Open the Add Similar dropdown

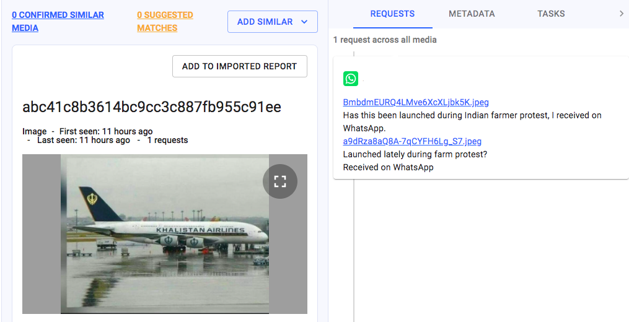point(273,22)
